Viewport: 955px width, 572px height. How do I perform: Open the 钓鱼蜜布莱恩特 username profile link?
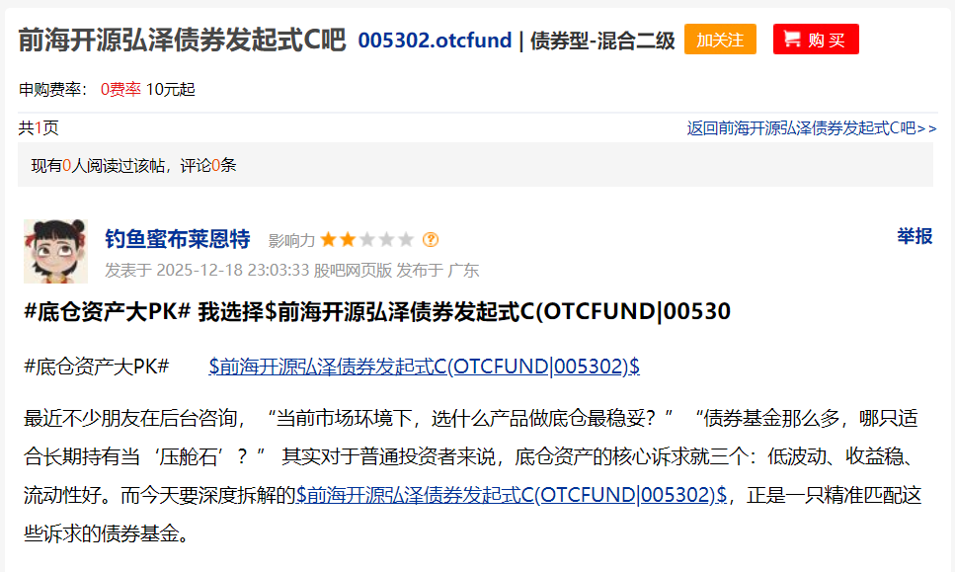pyautogui.click(x=177, y=239)
